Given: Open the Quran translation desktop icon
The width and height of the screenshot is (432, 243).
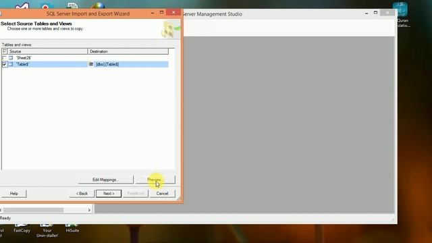Looking at the screenshot, I should [402, 15].
